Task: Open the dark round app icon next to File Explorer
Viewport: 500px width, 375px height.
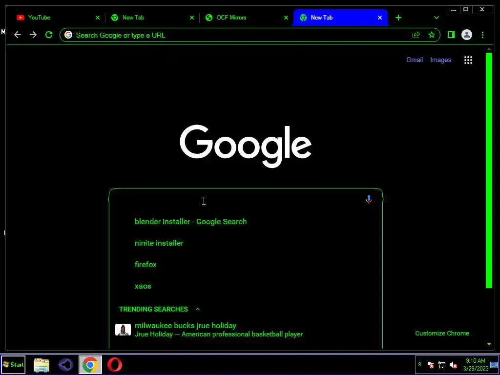Action: coord(66,365)
